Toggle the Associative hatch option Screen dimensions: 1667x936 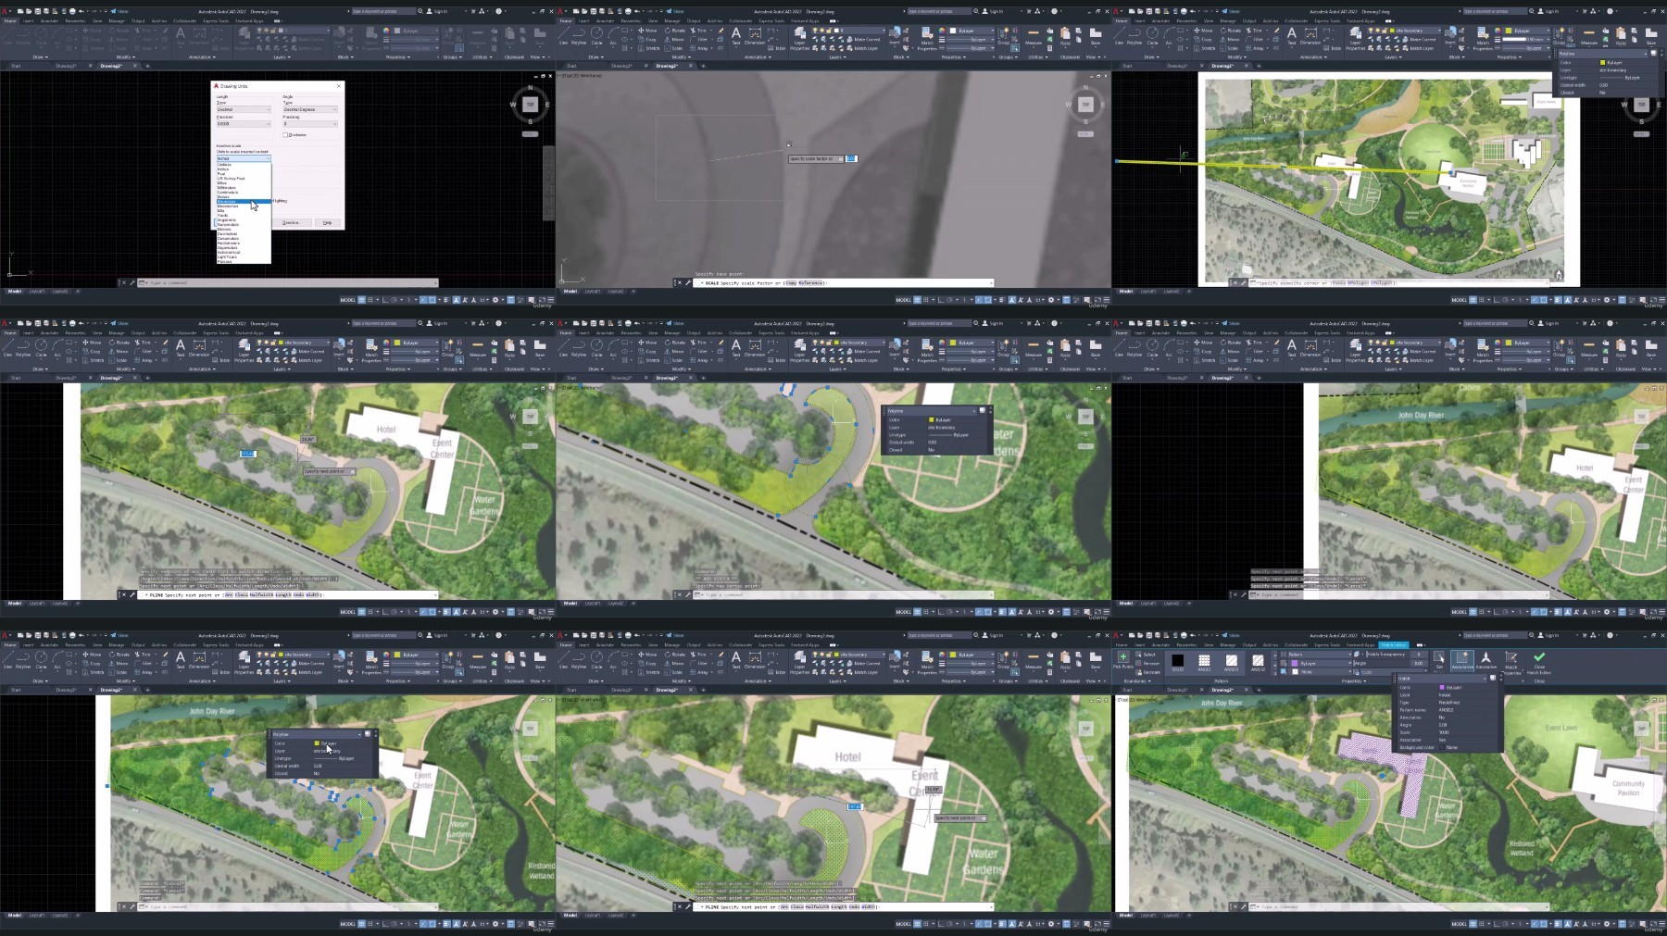click(x=1462, y=659)
